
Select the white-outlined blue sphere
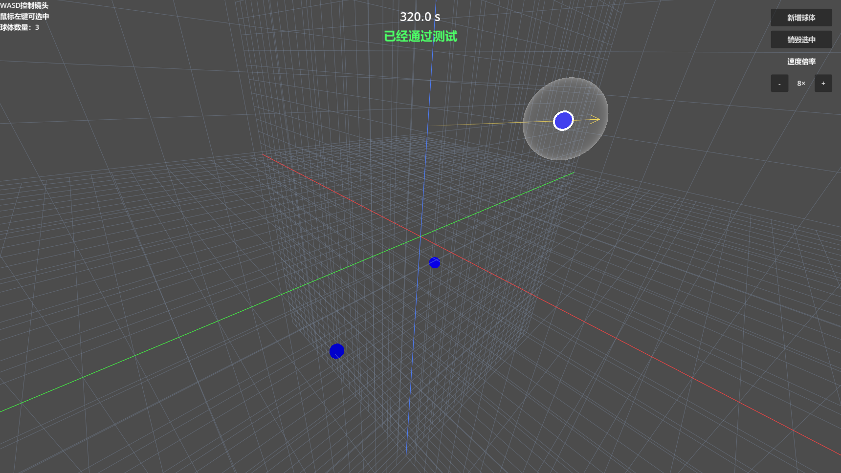[563, 121]
